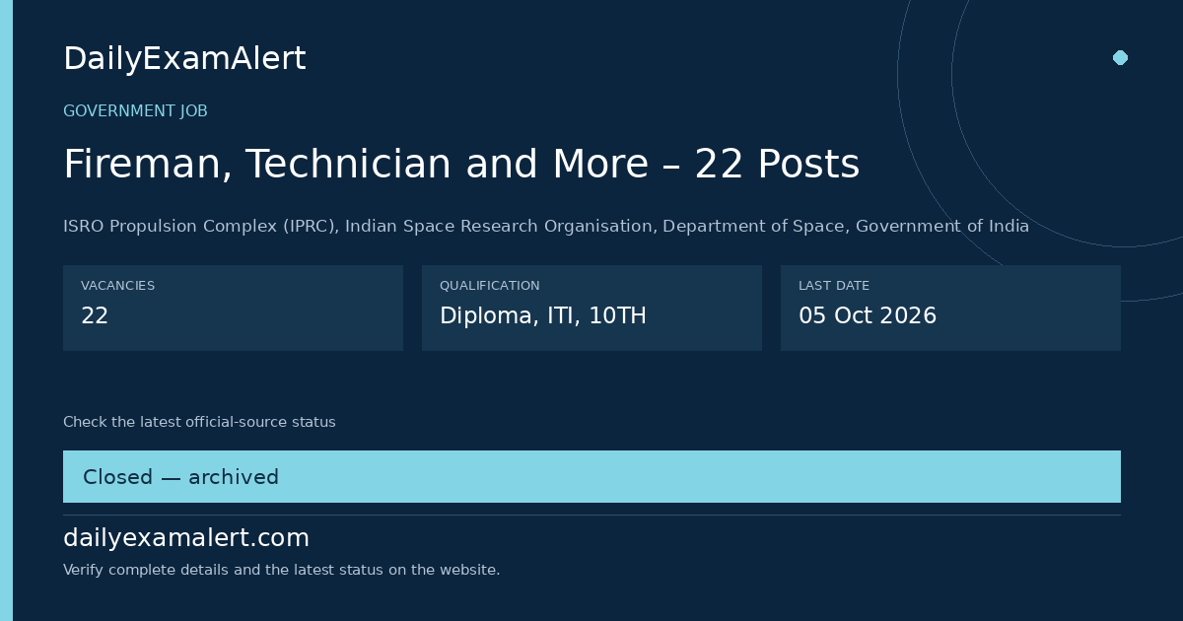Image resolution: width=1183 pixels, height=621 pixels.
Task: Click the 05 Oct 2026 last date value
Action: tap(868, 316)
